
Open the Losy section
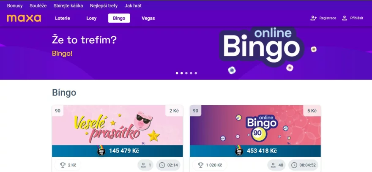point(91,18)
